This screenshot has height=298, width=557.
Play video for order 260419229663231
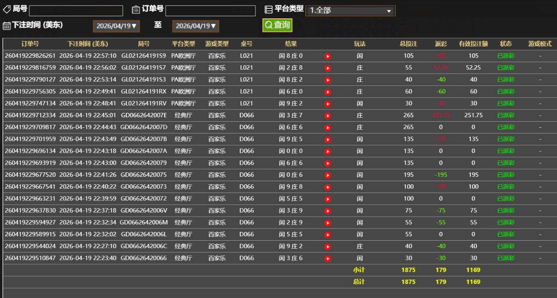click(x=327, y=199)
